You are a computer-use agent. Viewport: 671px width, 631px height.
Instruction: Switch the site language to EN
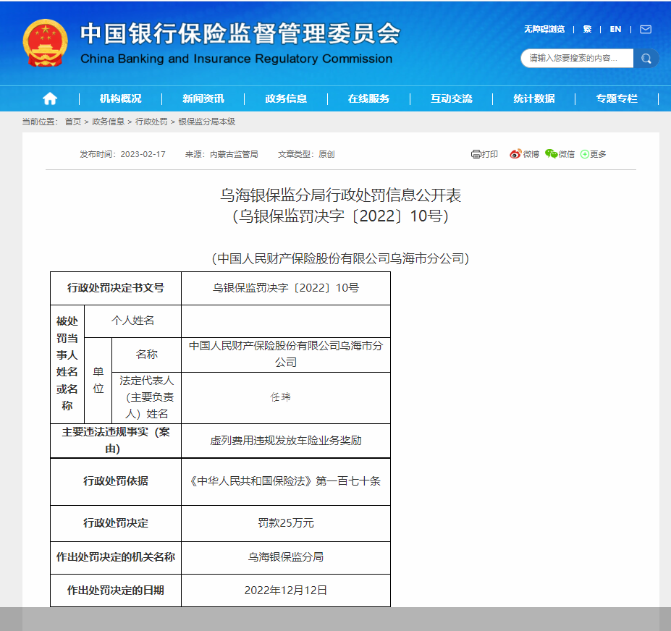[615, 30]
